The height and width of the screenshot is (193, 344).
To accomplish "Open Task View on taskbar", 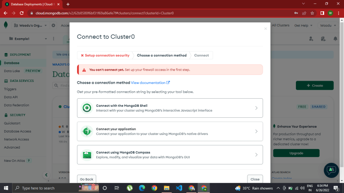I will (x=117, y=188).
